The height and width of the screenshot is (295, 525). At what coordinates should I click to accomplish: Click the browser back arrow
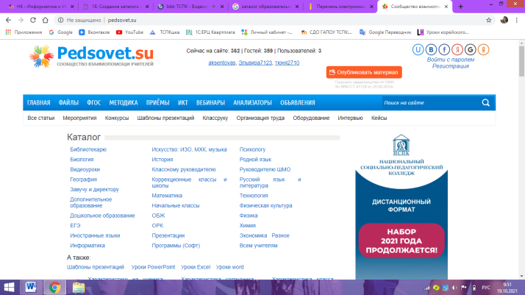pos(8,20)
